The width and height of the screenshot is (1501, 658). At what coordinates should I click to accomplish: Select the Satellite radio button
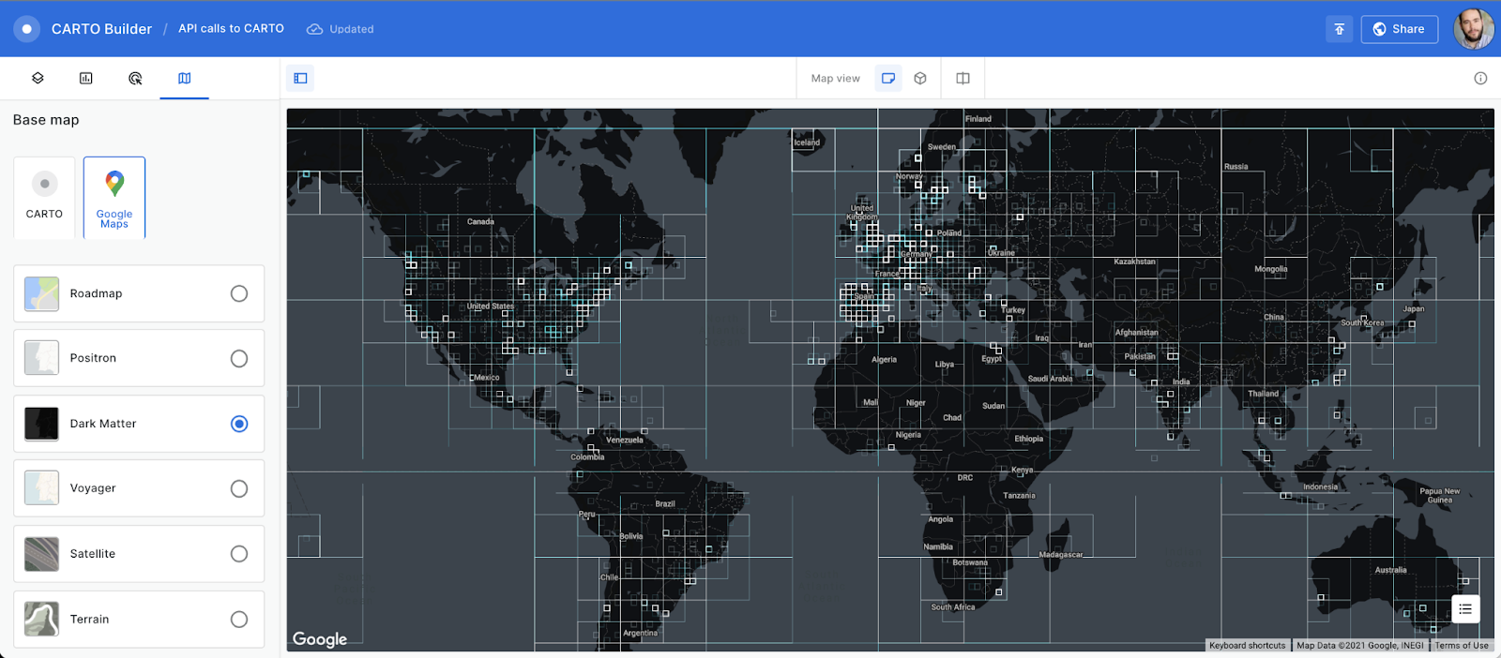click(239, 554)
